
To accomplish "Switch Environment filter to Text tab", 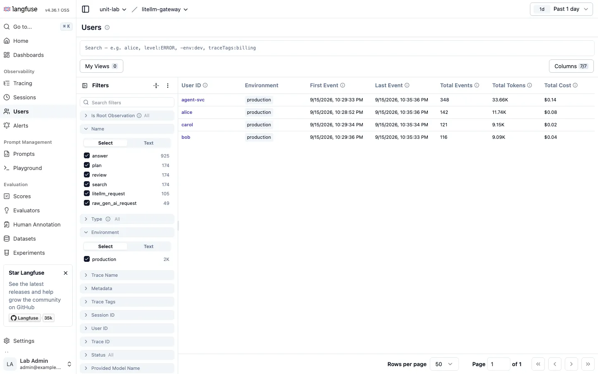I will [x=149, y=246].
